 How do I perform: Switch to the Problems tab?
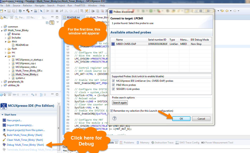127,143
